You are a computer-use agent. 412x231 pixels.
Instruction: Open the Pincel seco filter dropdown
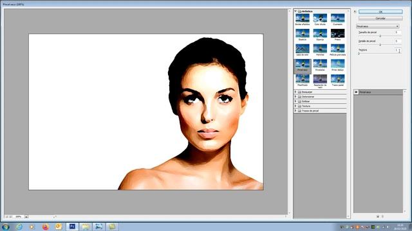[378, 26]
